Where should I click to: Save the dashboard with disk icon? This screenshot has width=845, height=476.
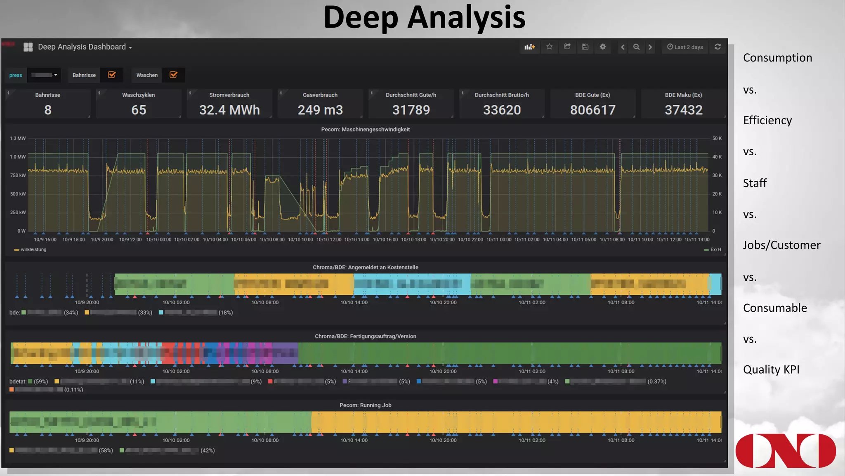[585, 47]
